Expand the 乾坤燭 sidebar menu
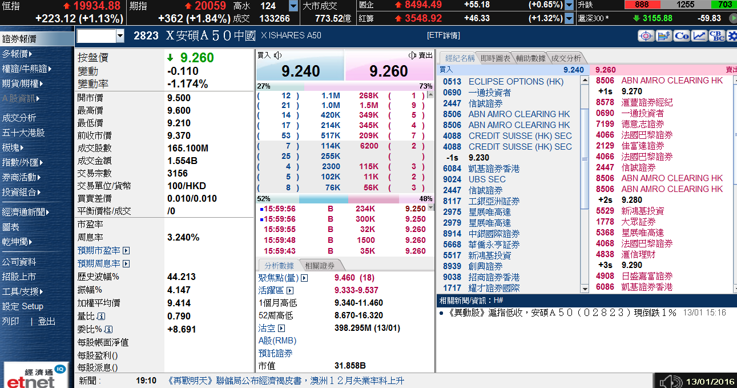 pyautogui.click(x=17, y=242)
